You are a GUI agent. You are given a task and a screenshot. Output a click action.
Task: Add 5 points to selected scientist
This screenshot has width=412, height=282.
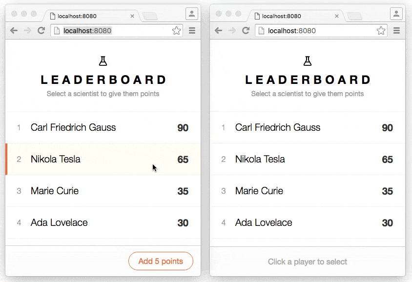pos(161,261)
